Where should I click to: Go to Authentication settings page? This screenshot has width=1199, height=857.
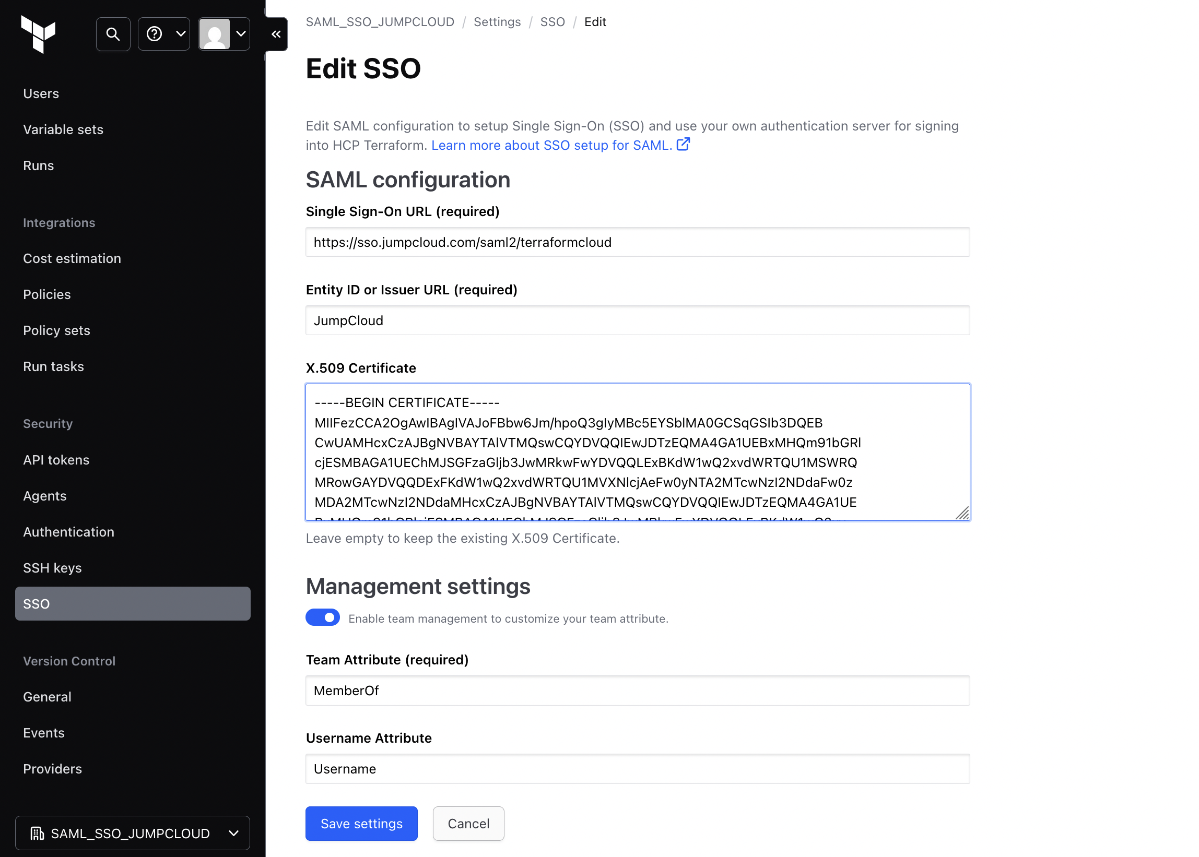click(68, 532)
